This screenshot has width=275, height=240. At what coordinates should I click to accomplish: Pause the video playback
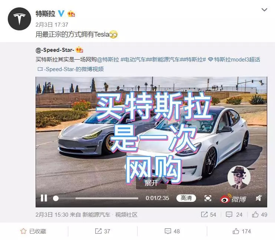pos(44,198)
